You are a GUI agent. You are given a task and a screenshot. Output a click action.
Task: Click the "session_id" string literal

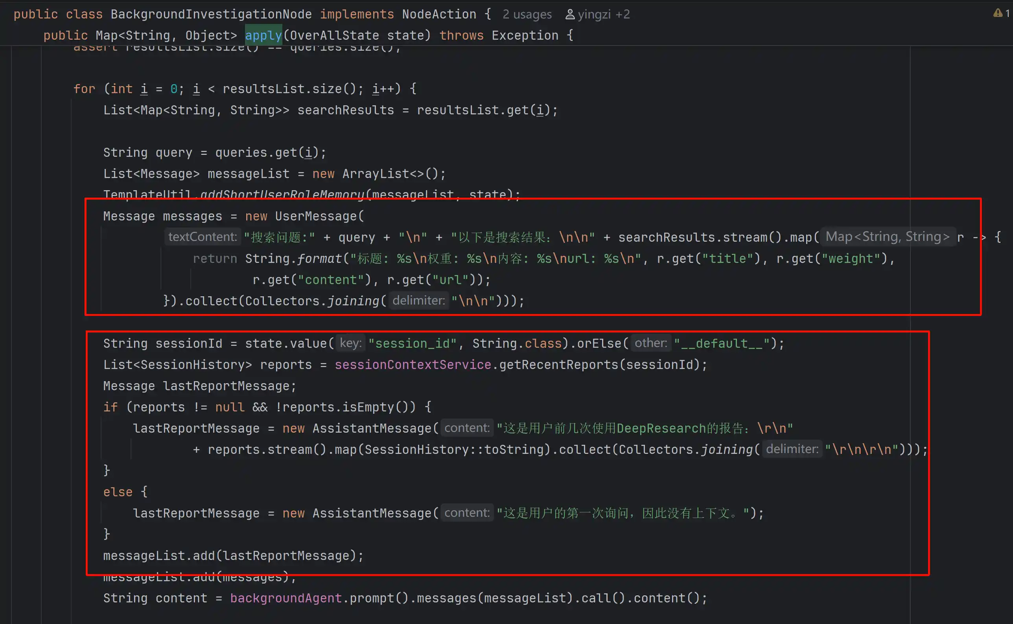(412, 343)
